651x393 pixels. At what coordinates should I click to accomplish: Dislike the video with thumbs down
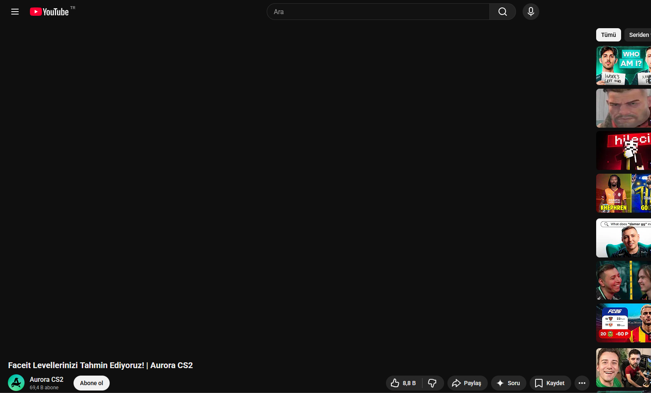tap(433, 383)
